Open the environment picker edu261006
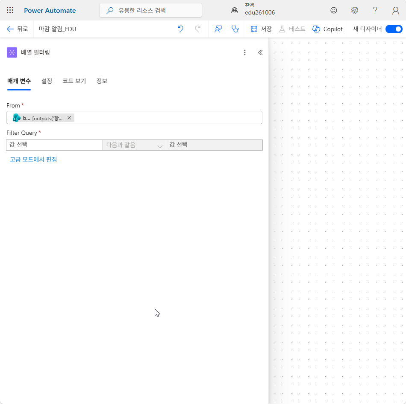 (253, 9)
